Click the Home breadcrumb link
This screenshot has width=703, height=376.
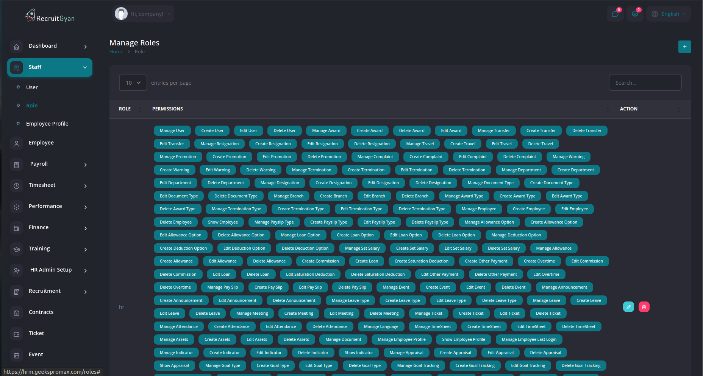point(116,52)
